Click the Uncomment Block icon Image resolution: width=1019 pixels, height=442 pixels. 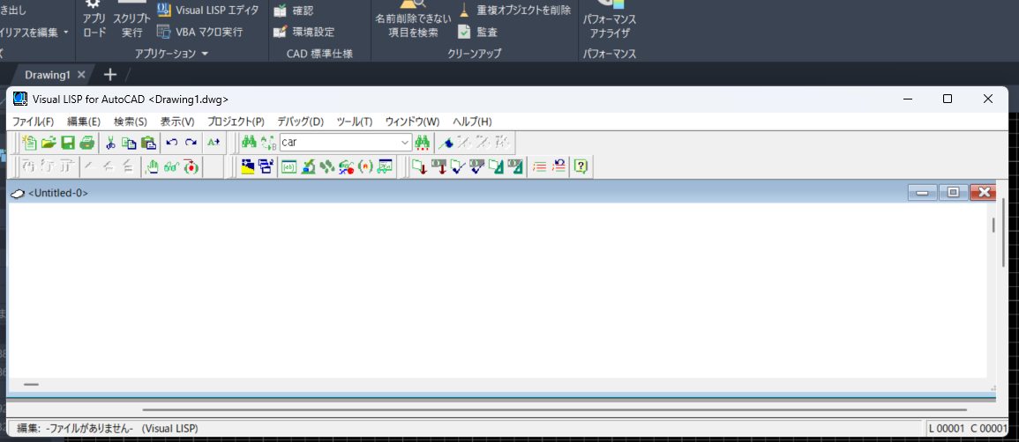pyautogui.click(x=558, y=166)
